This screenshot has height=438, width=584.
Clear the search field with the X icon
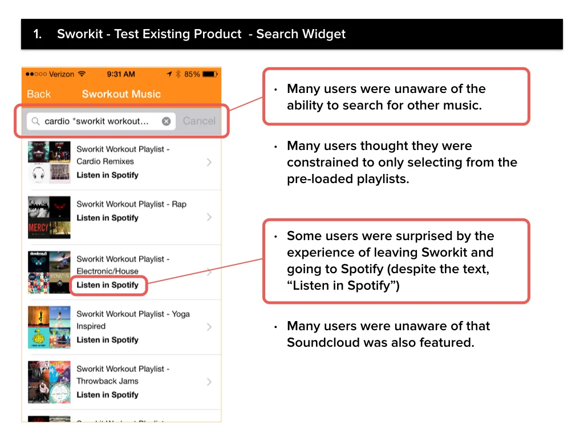pyautogui.click(x=166, y=121)
